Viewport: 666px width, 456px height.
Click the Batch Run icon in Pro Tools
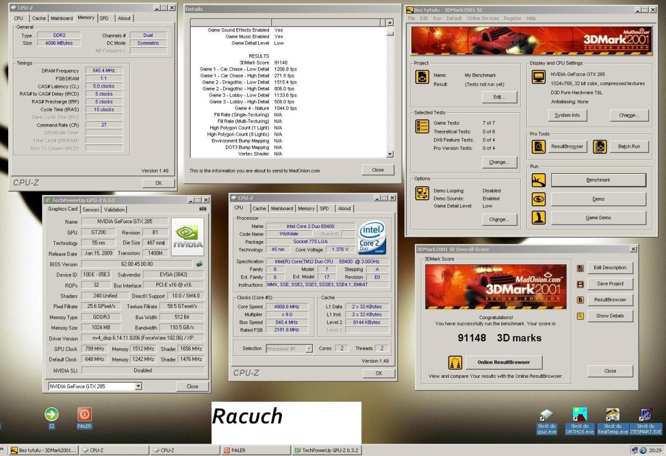(599, 147)
